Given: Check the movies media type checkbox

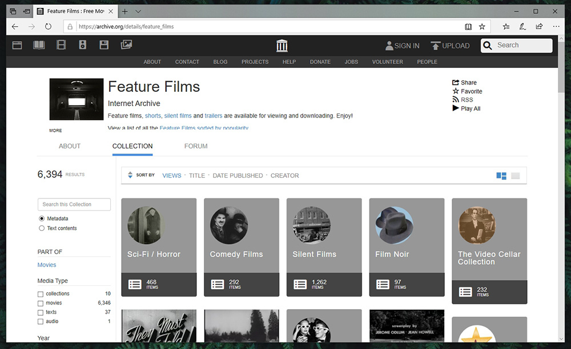Looking at the screenshot, I should [x=41, y=303].
